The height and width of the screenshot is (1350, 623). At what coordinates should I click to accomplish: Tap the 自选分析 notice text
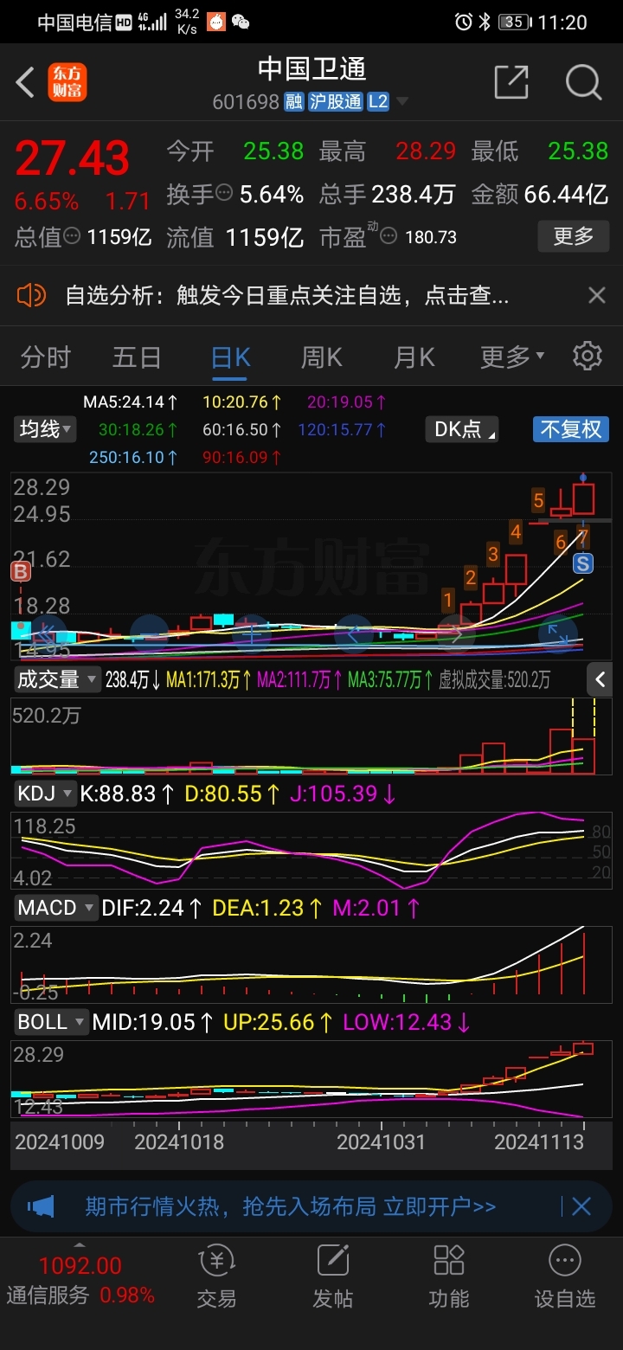coord(286,296)
